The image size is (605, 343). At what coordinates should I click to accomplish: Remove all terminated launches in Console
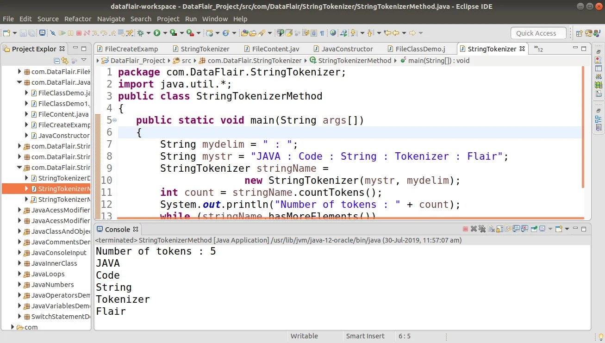[481, 228]
